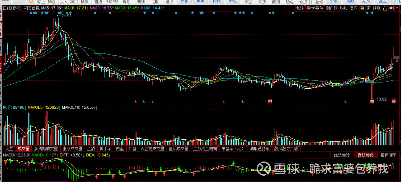Screen dimensions: 401x182
Task: Click the 财 financial report marker
Action: click(x=270, y=101)
